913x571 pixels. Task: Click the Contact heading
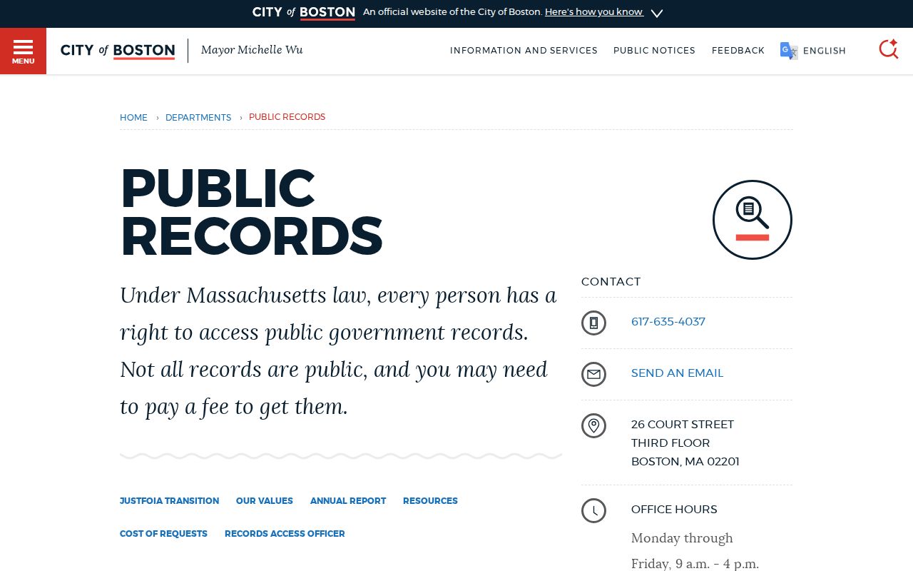pos(611,282)
